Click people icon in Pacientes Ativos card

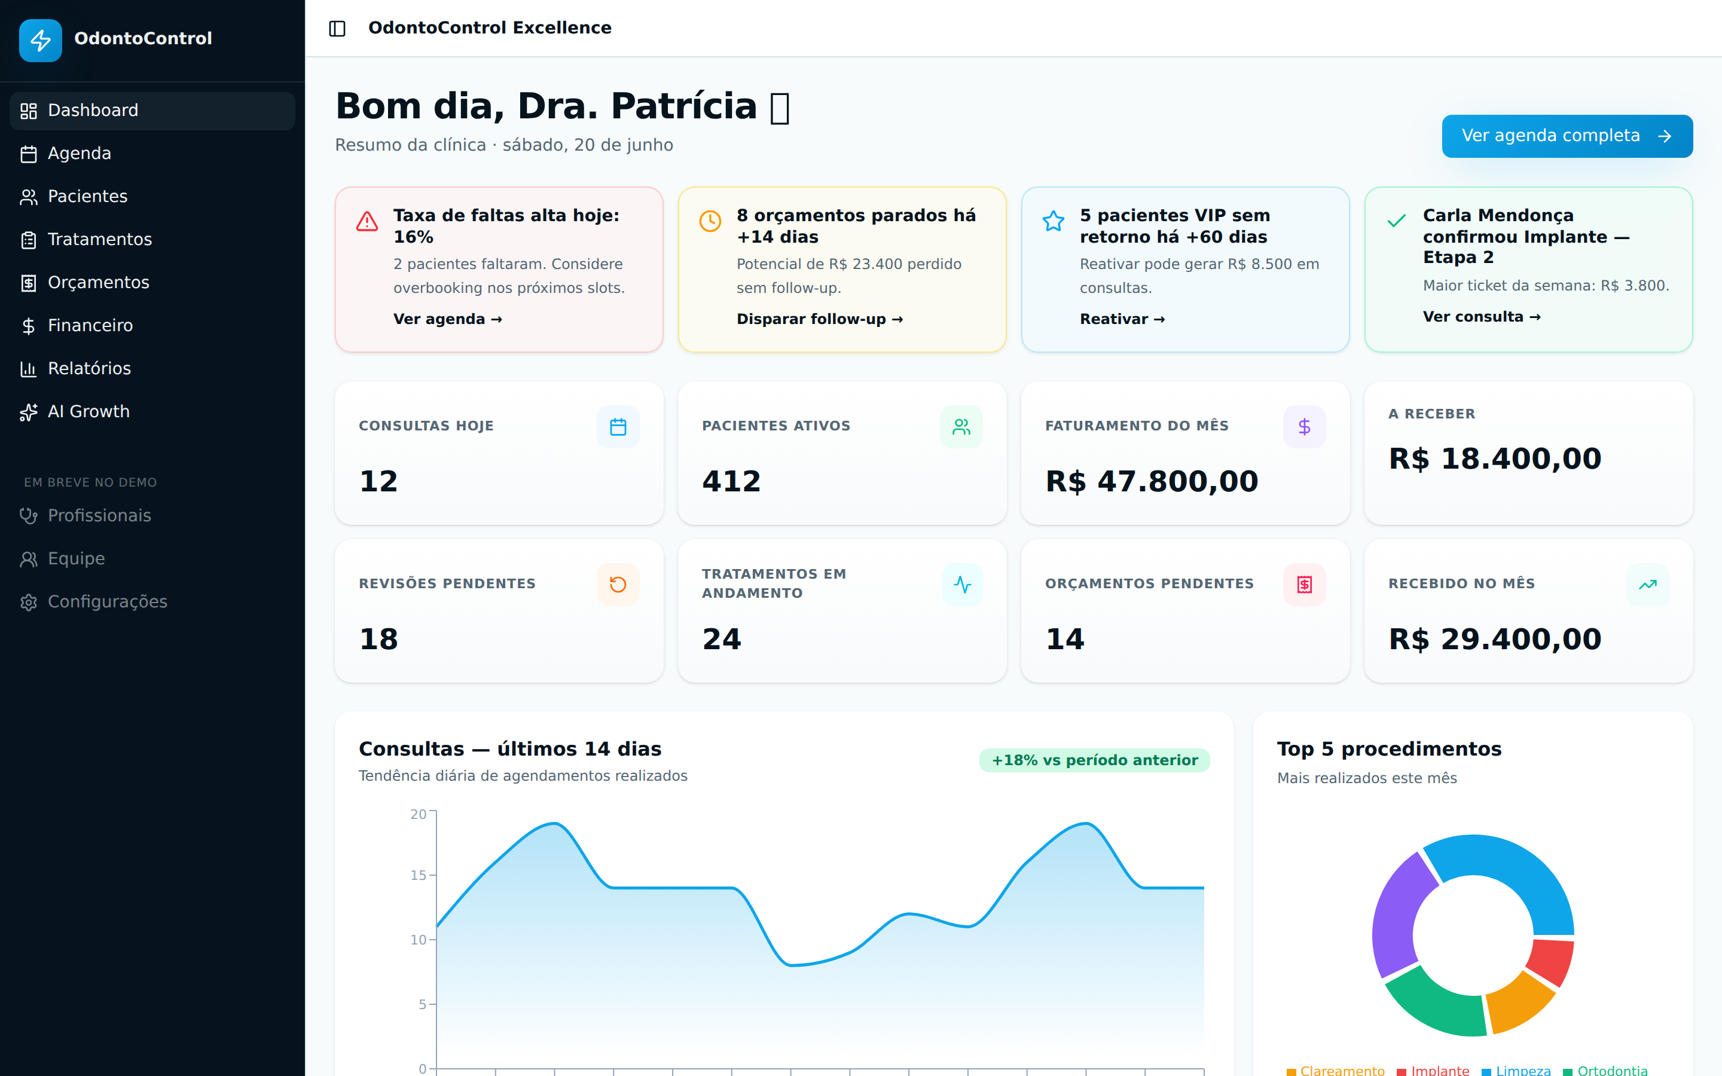tap(961, 427)
